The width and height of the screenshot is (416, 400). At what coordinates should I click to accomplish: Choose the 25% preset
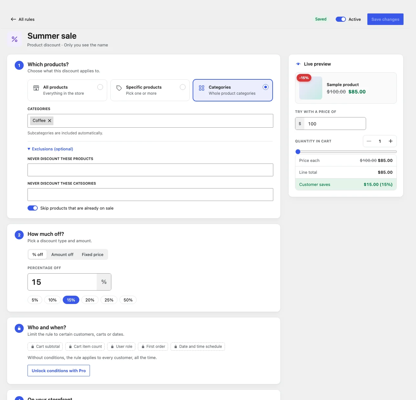pos(109,300)
